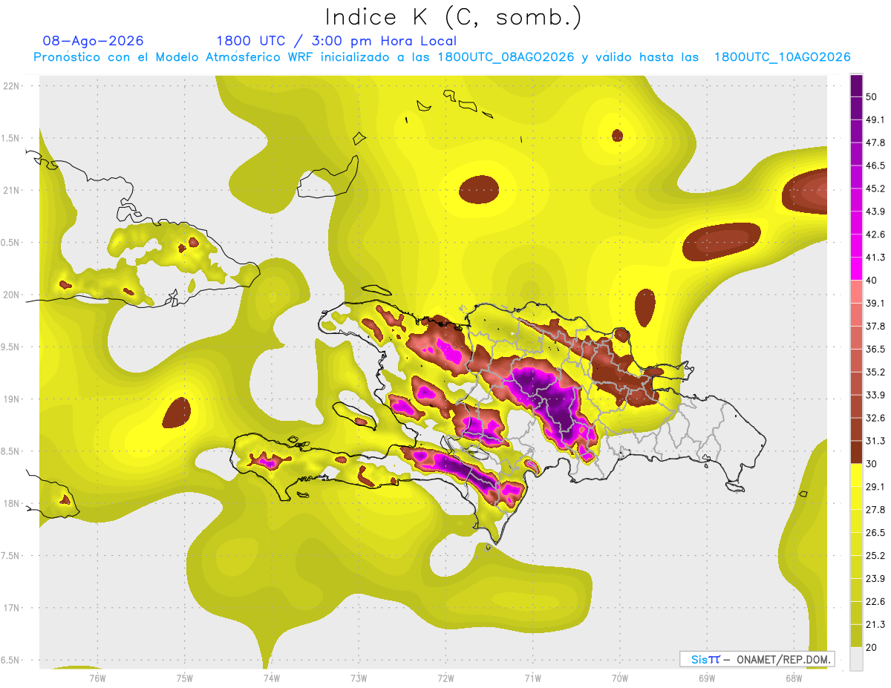Click the title "Indice K (C, somb.)"
The width and height of the screenshot is (891, 688).
click(454, 17)
